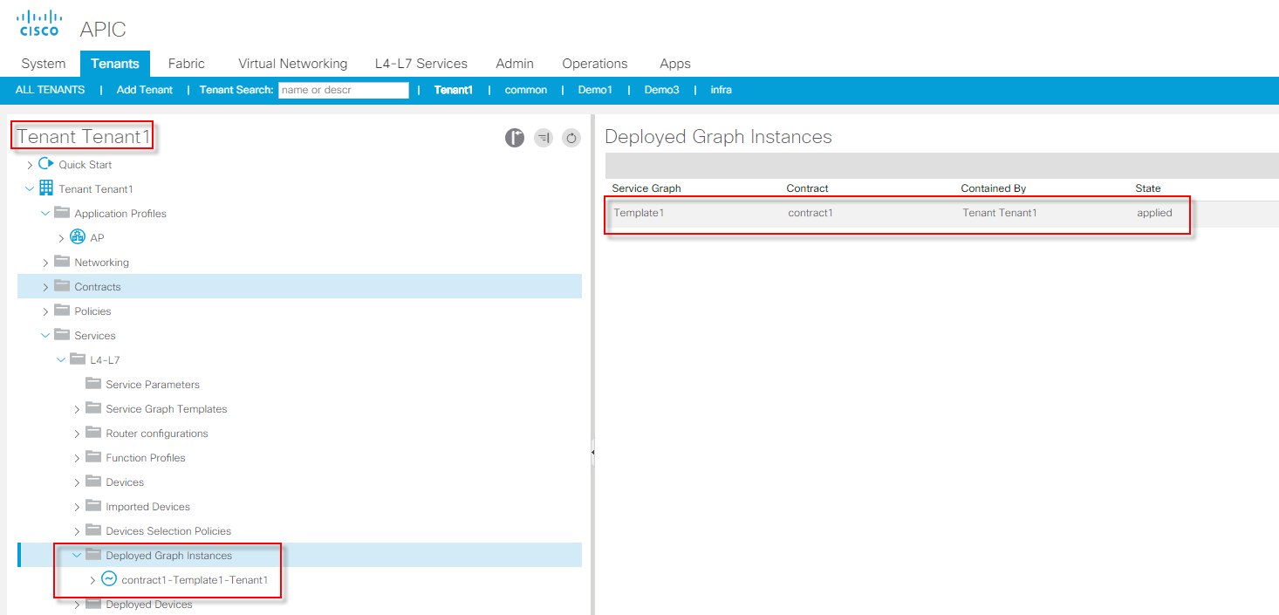The image size is (1279, 615).
Task: Click the Contracts folder icon
Action: (x=62, y=286)
